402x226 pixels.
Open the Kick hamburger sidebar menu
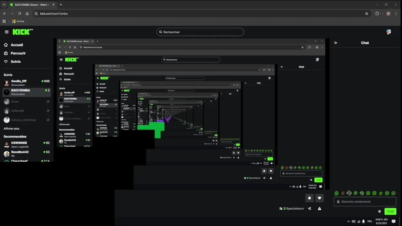click(x=7, y=32)
